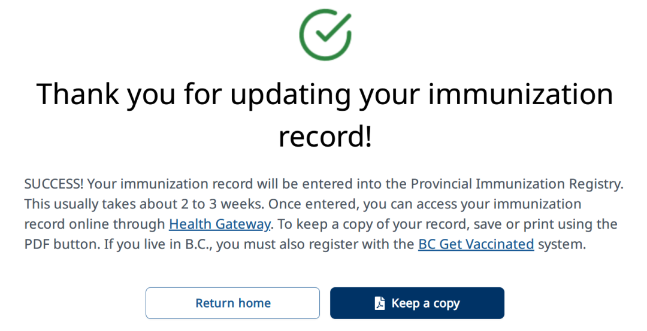Follow the BC Get Vaccinated link

pyautogui.click(x=476, y=244)
